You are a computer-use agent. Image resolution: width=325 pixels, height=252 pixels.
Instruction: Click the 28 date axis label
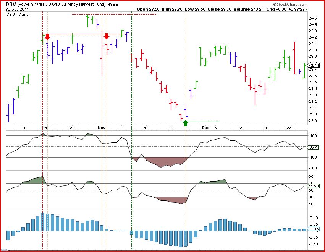pos(190,128)
